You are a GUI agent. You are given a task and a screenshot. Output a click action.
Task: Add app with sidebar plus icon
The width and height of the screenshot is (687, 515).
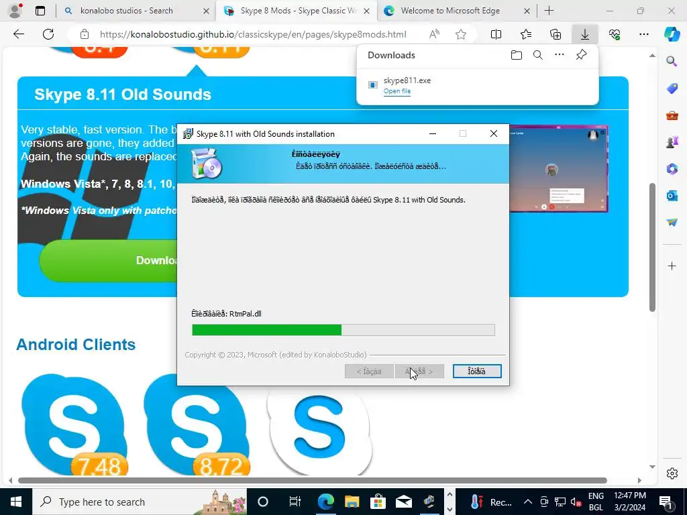[672, 266]
